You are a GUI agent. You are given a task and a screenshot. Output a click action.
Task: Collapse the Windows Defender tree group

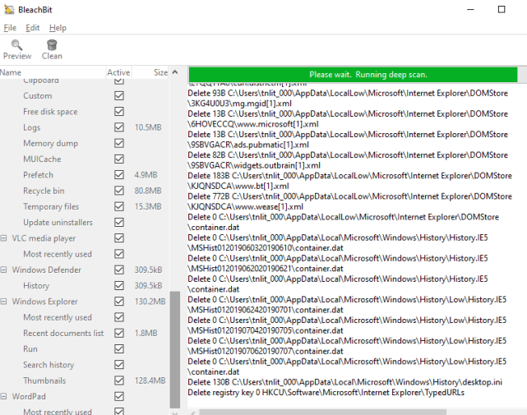(4, 270)
